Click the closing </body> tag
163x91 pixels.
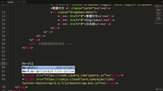21,87
